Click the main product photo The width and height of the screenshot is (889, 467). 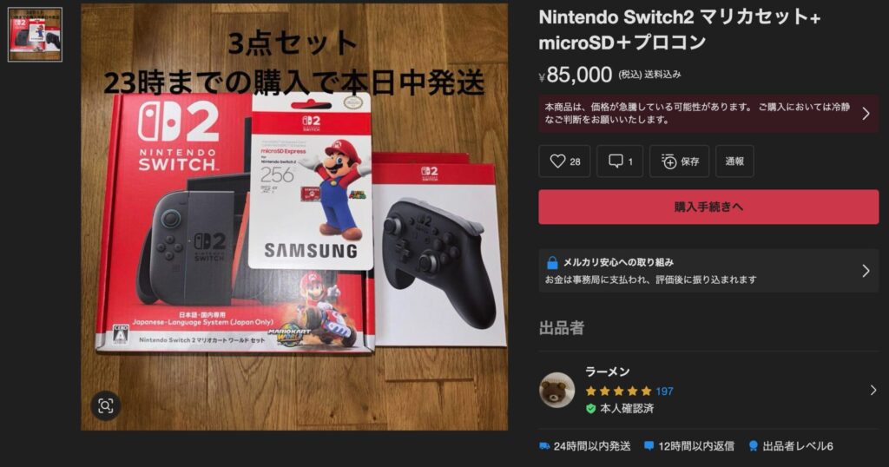(294, 217)
